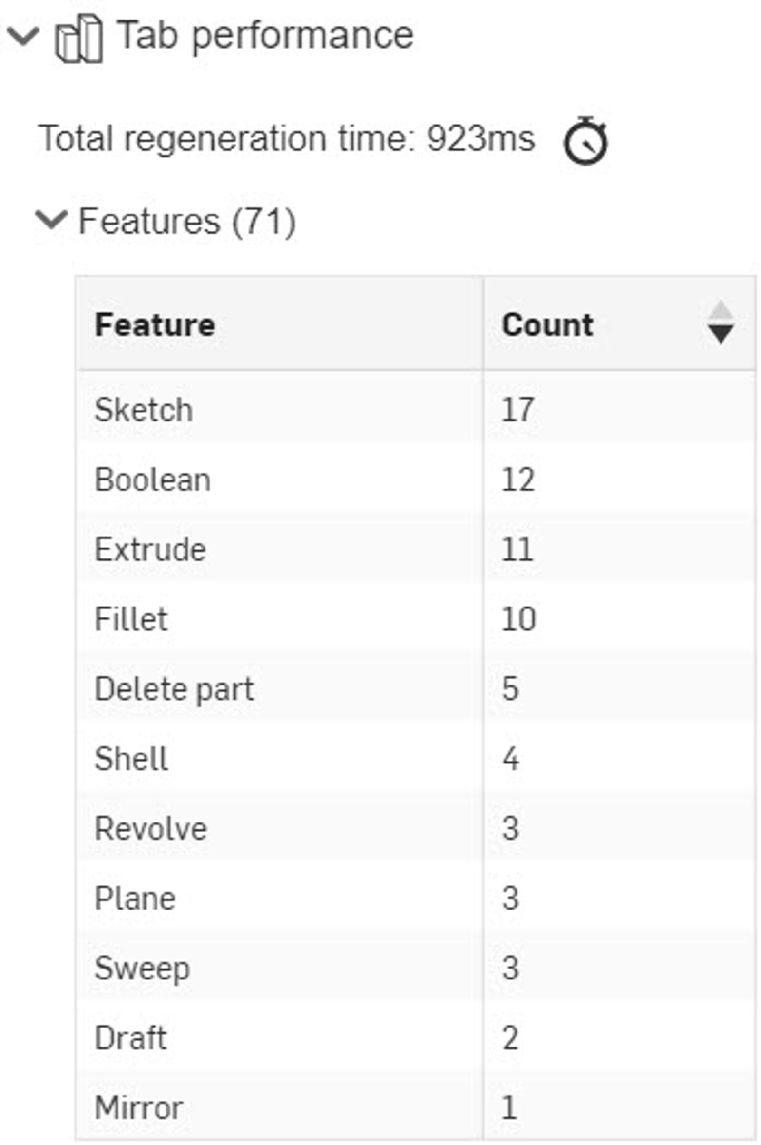
Task: Click the Total regeneration time text
Action: [286, 139]
